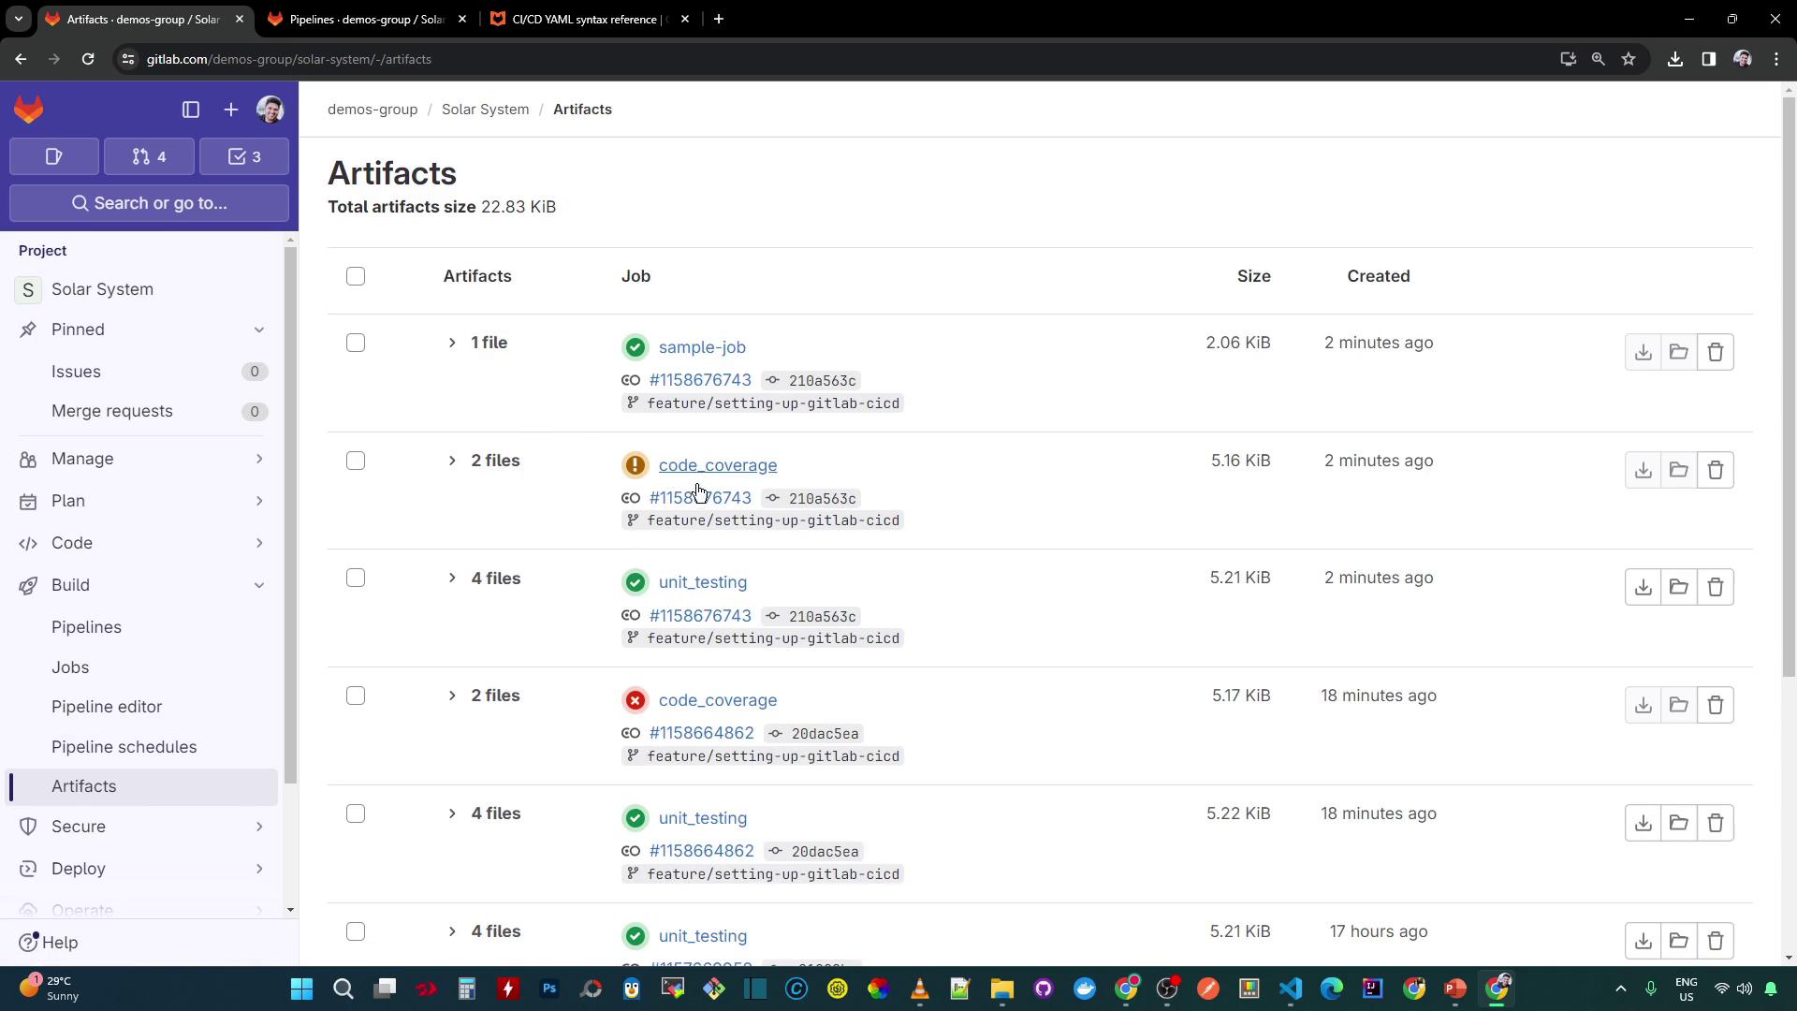This screenshot has height=1011, width=1797.
Task: Open to-do list counter showing 3
Action: [244, 156]
